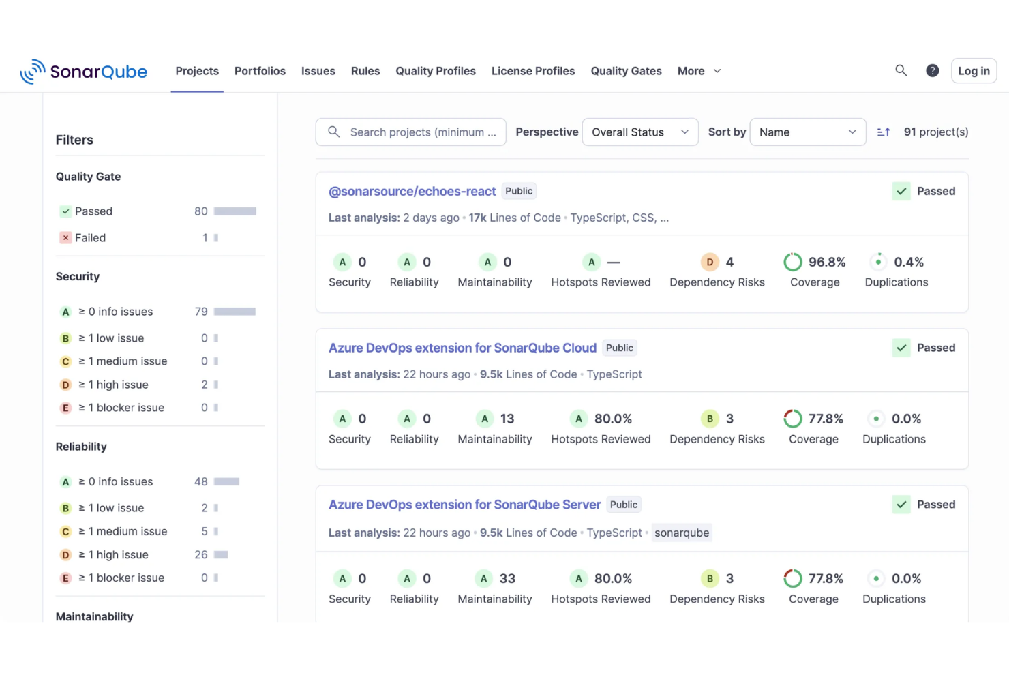Click the B Dependency Risks badge on SonarQube Server
The image size is (1009, 673).
point(710,578)
